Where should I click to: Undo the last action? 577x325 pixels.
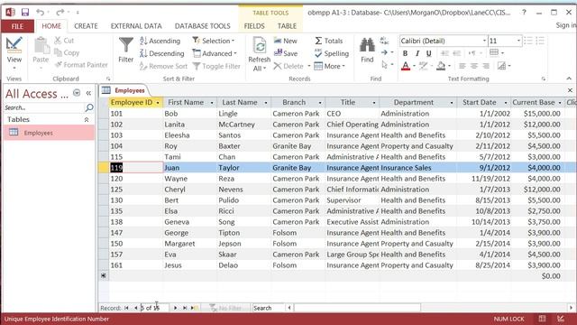click(40, 12)
